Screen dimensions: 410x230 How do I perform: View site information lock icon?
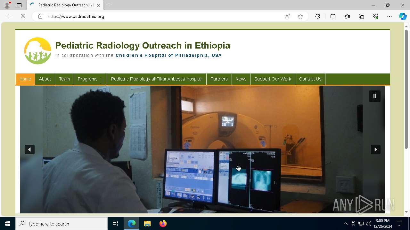(40, 16)
